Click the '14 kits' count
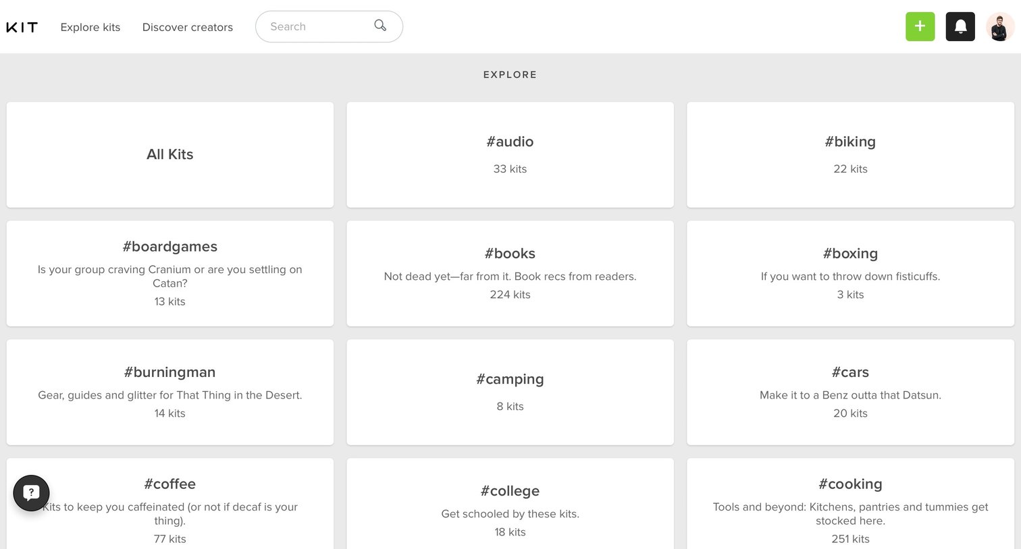This screenshot has height=549, width=1021. tap(170, 413)
